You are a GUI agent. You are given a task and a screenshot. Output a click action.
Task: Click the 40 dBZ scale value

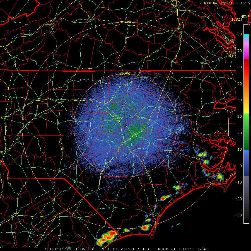tap(240, 100)
